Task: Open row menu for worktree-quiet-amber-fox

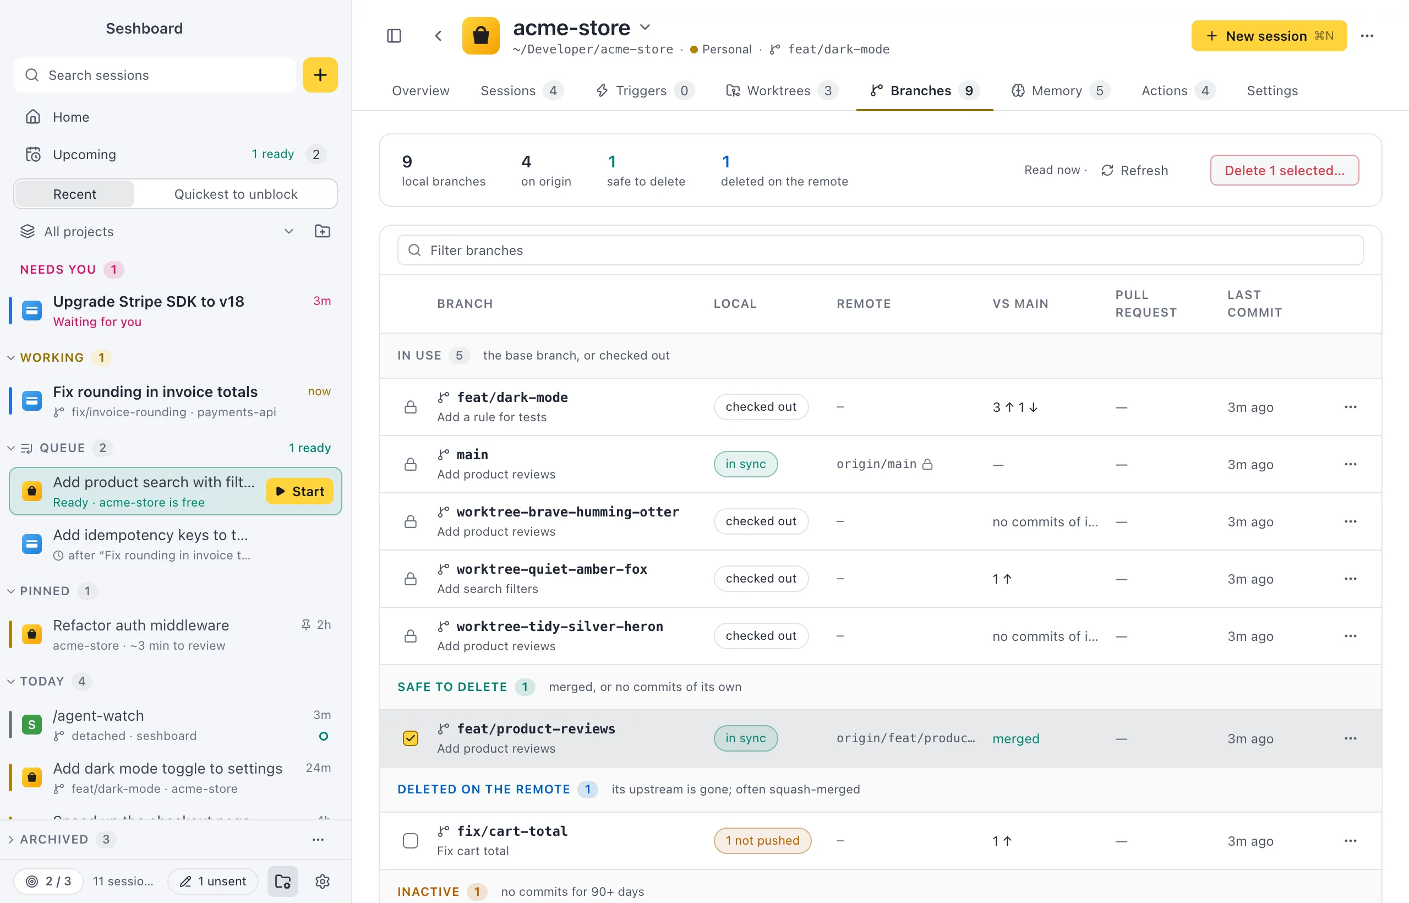Action: tap(1351, 579)
